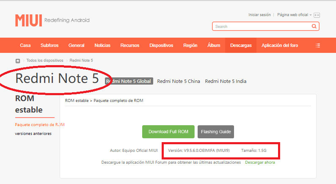Click Tamaño: 1.5G text
The image size is (336, 184).
pos(254,150)
